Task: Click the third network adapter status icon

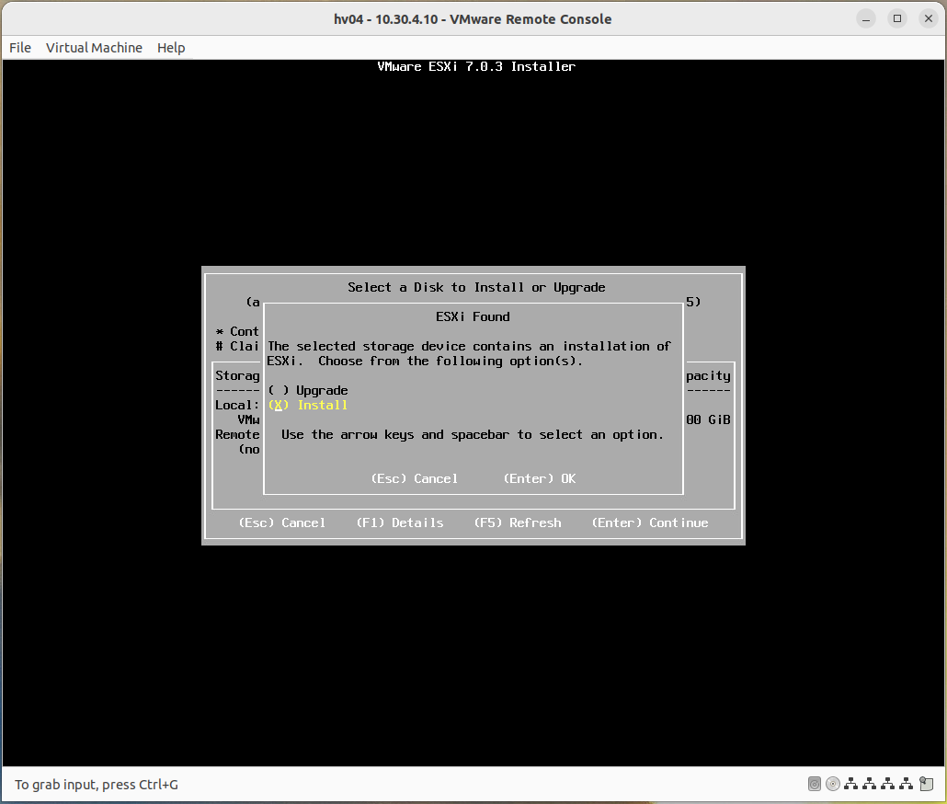Action: pyautogui.click(x=888, y=784)
